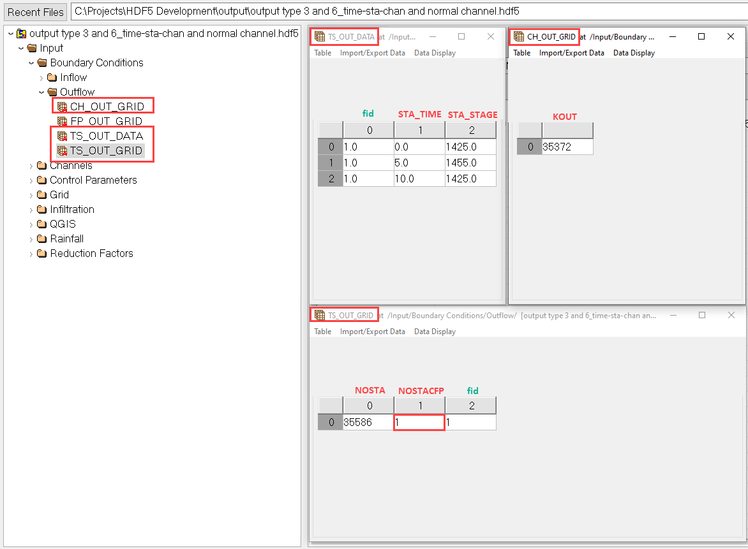
Task: Click the file path text field
Action: (x=407, y=11)
